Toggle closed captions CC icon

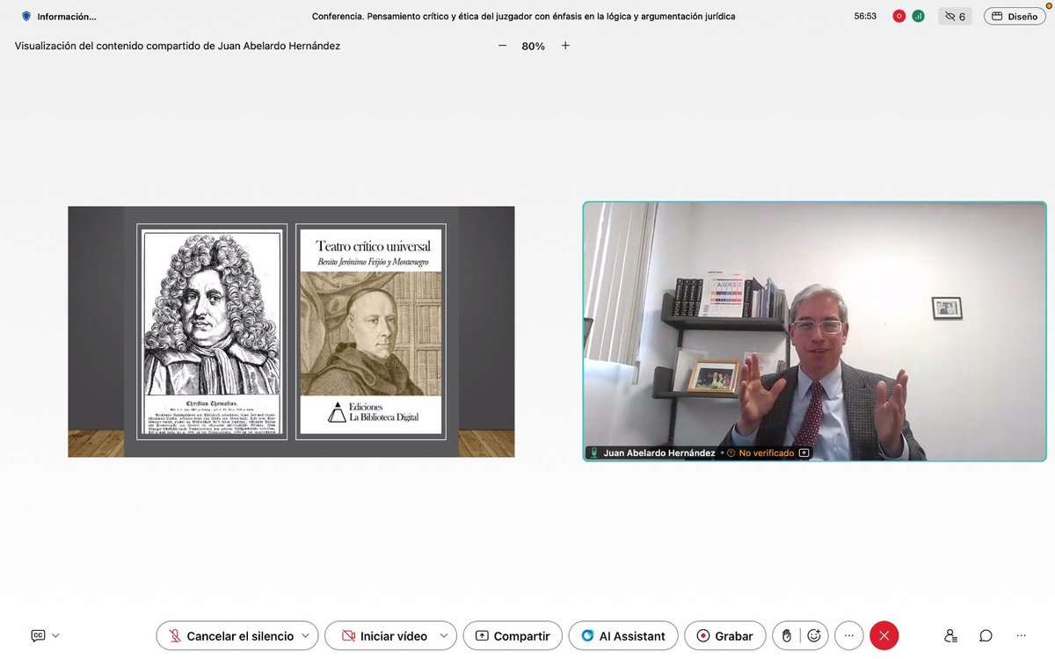point(38,635)
